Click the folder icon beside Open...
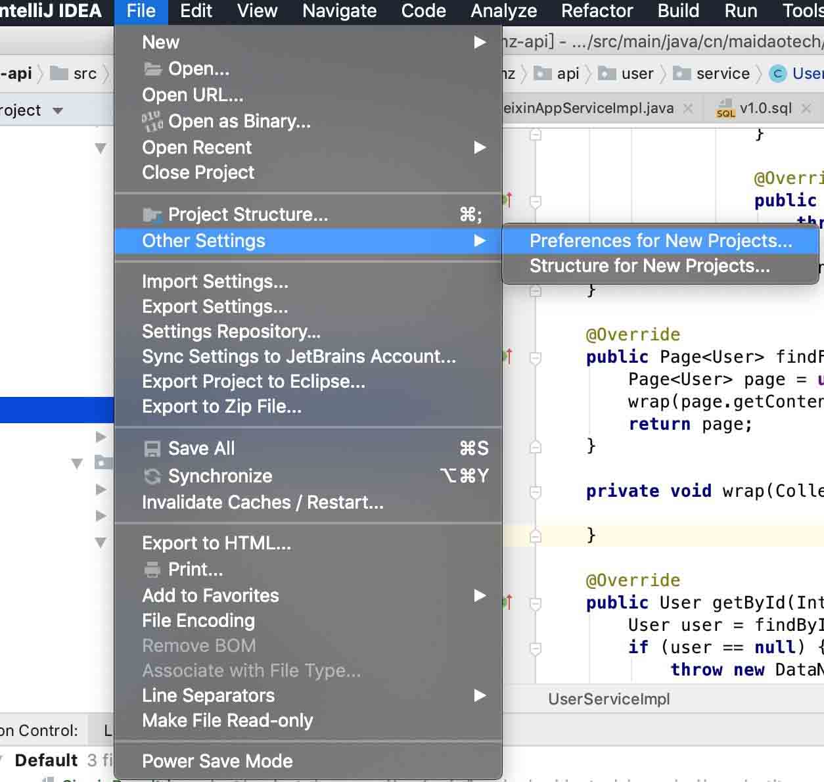Screen dimensions: 824x782 (152, 69)
